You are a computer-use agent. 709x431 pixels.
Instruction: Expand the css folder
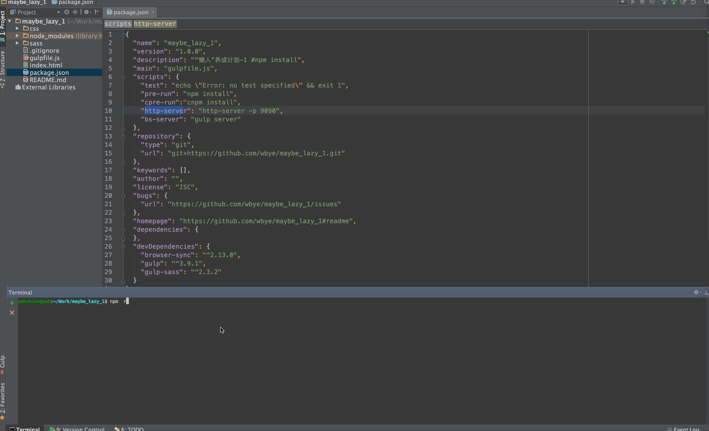pyautogui.click(x=17, y=29)
